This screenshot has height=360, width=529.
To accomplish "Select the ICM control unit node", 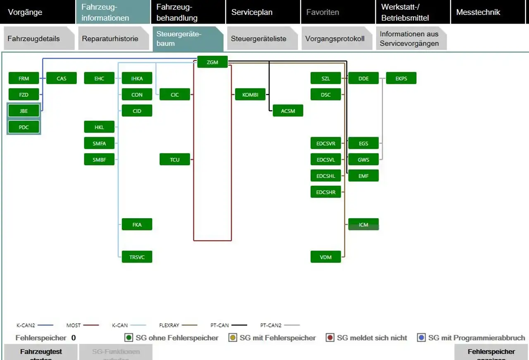I will tap(363, 224).
